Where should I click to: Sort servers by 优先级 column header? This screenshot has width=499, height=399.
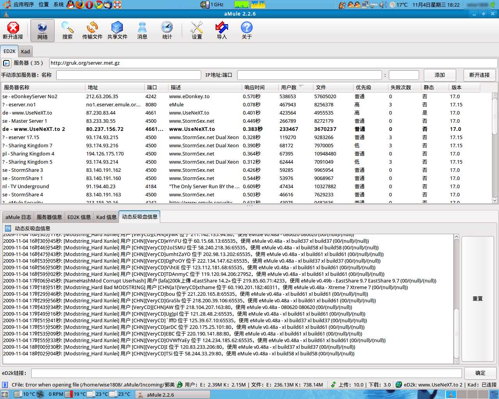pyautogui.click(x=371, y=87)
